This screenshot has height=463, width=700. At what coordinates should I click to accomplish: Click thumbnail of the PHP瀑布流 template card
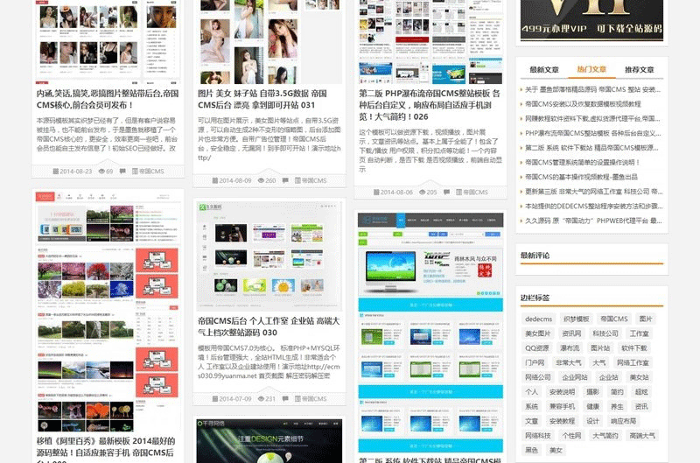(x=430, y=42)
